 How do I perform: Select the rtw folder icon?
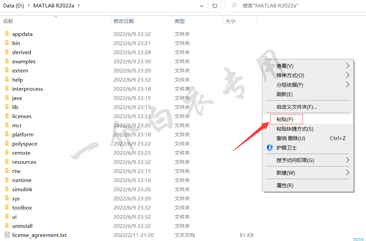7,171
